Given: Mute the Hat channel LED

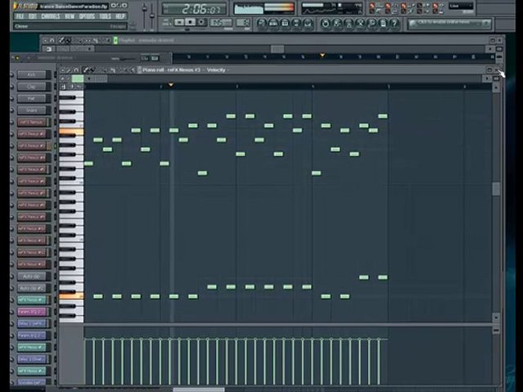Looking at the screenshot, I should point(13,99).
